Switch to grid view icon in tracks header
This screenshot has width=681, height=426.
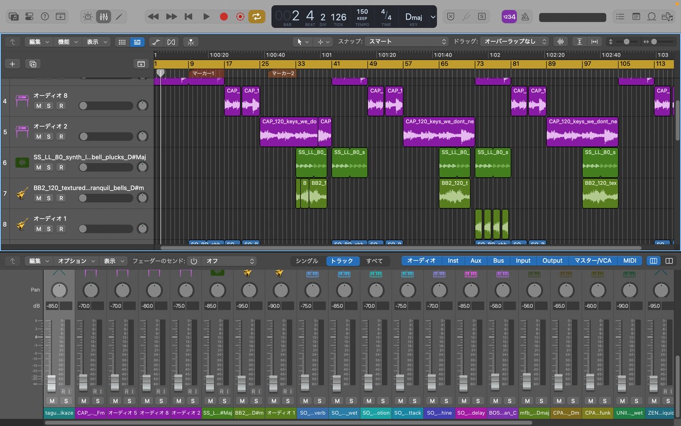click(122, 42)
